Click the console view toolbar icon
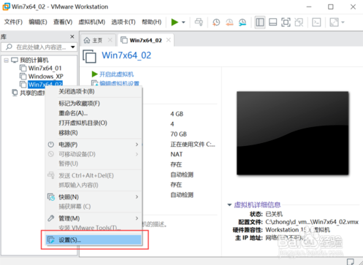The width and height of the screenshot is (363, 265). (x=316, y=22)
